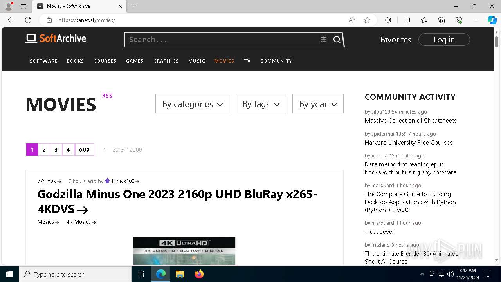Open the Edge profile icon

coord(9,6)
